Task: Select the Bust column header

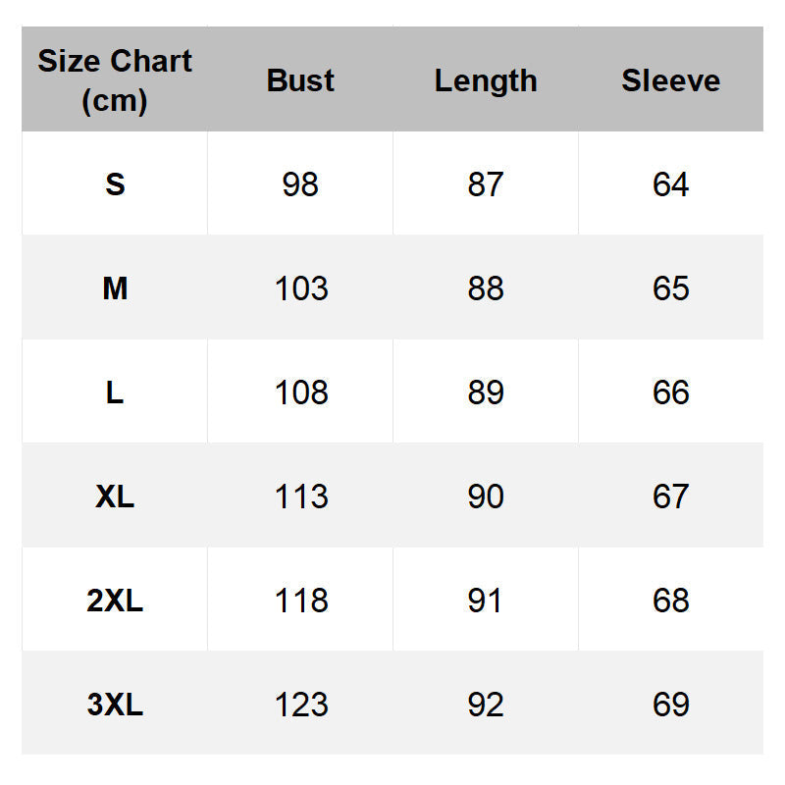Action: (300, 80)
